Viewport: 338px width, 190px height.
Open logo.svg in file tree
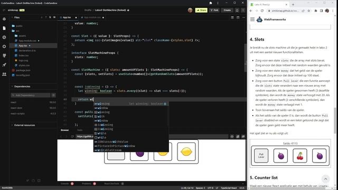click(x=23, y=61)
